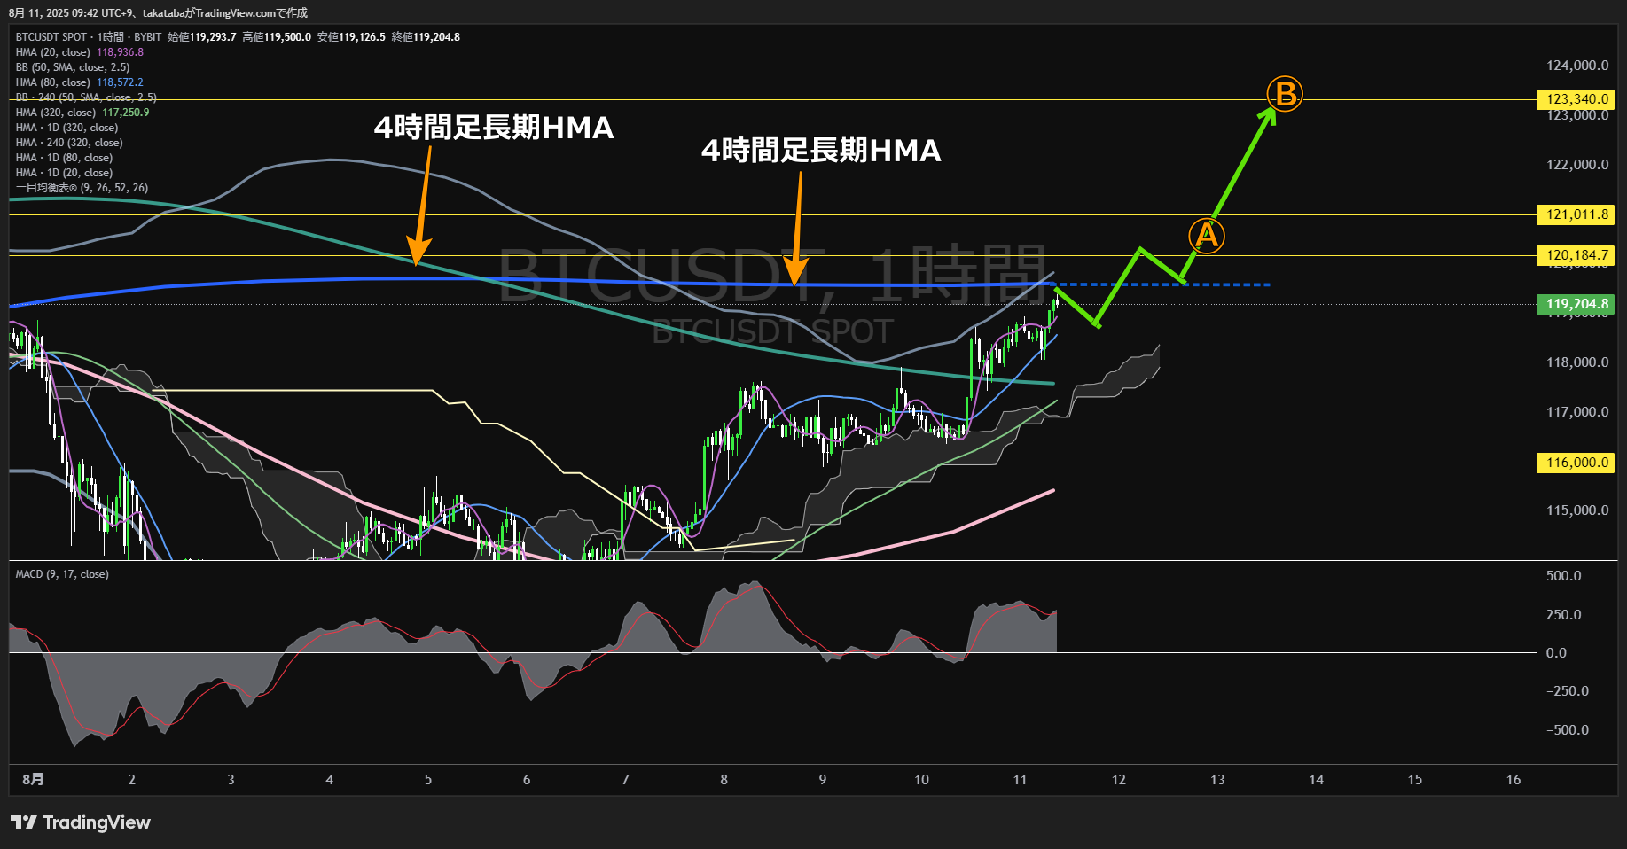This screenshot has height=849, width=1627.
Task: Click the HMA · 1D (20, close) legend
Action: [x=65, y=173]
